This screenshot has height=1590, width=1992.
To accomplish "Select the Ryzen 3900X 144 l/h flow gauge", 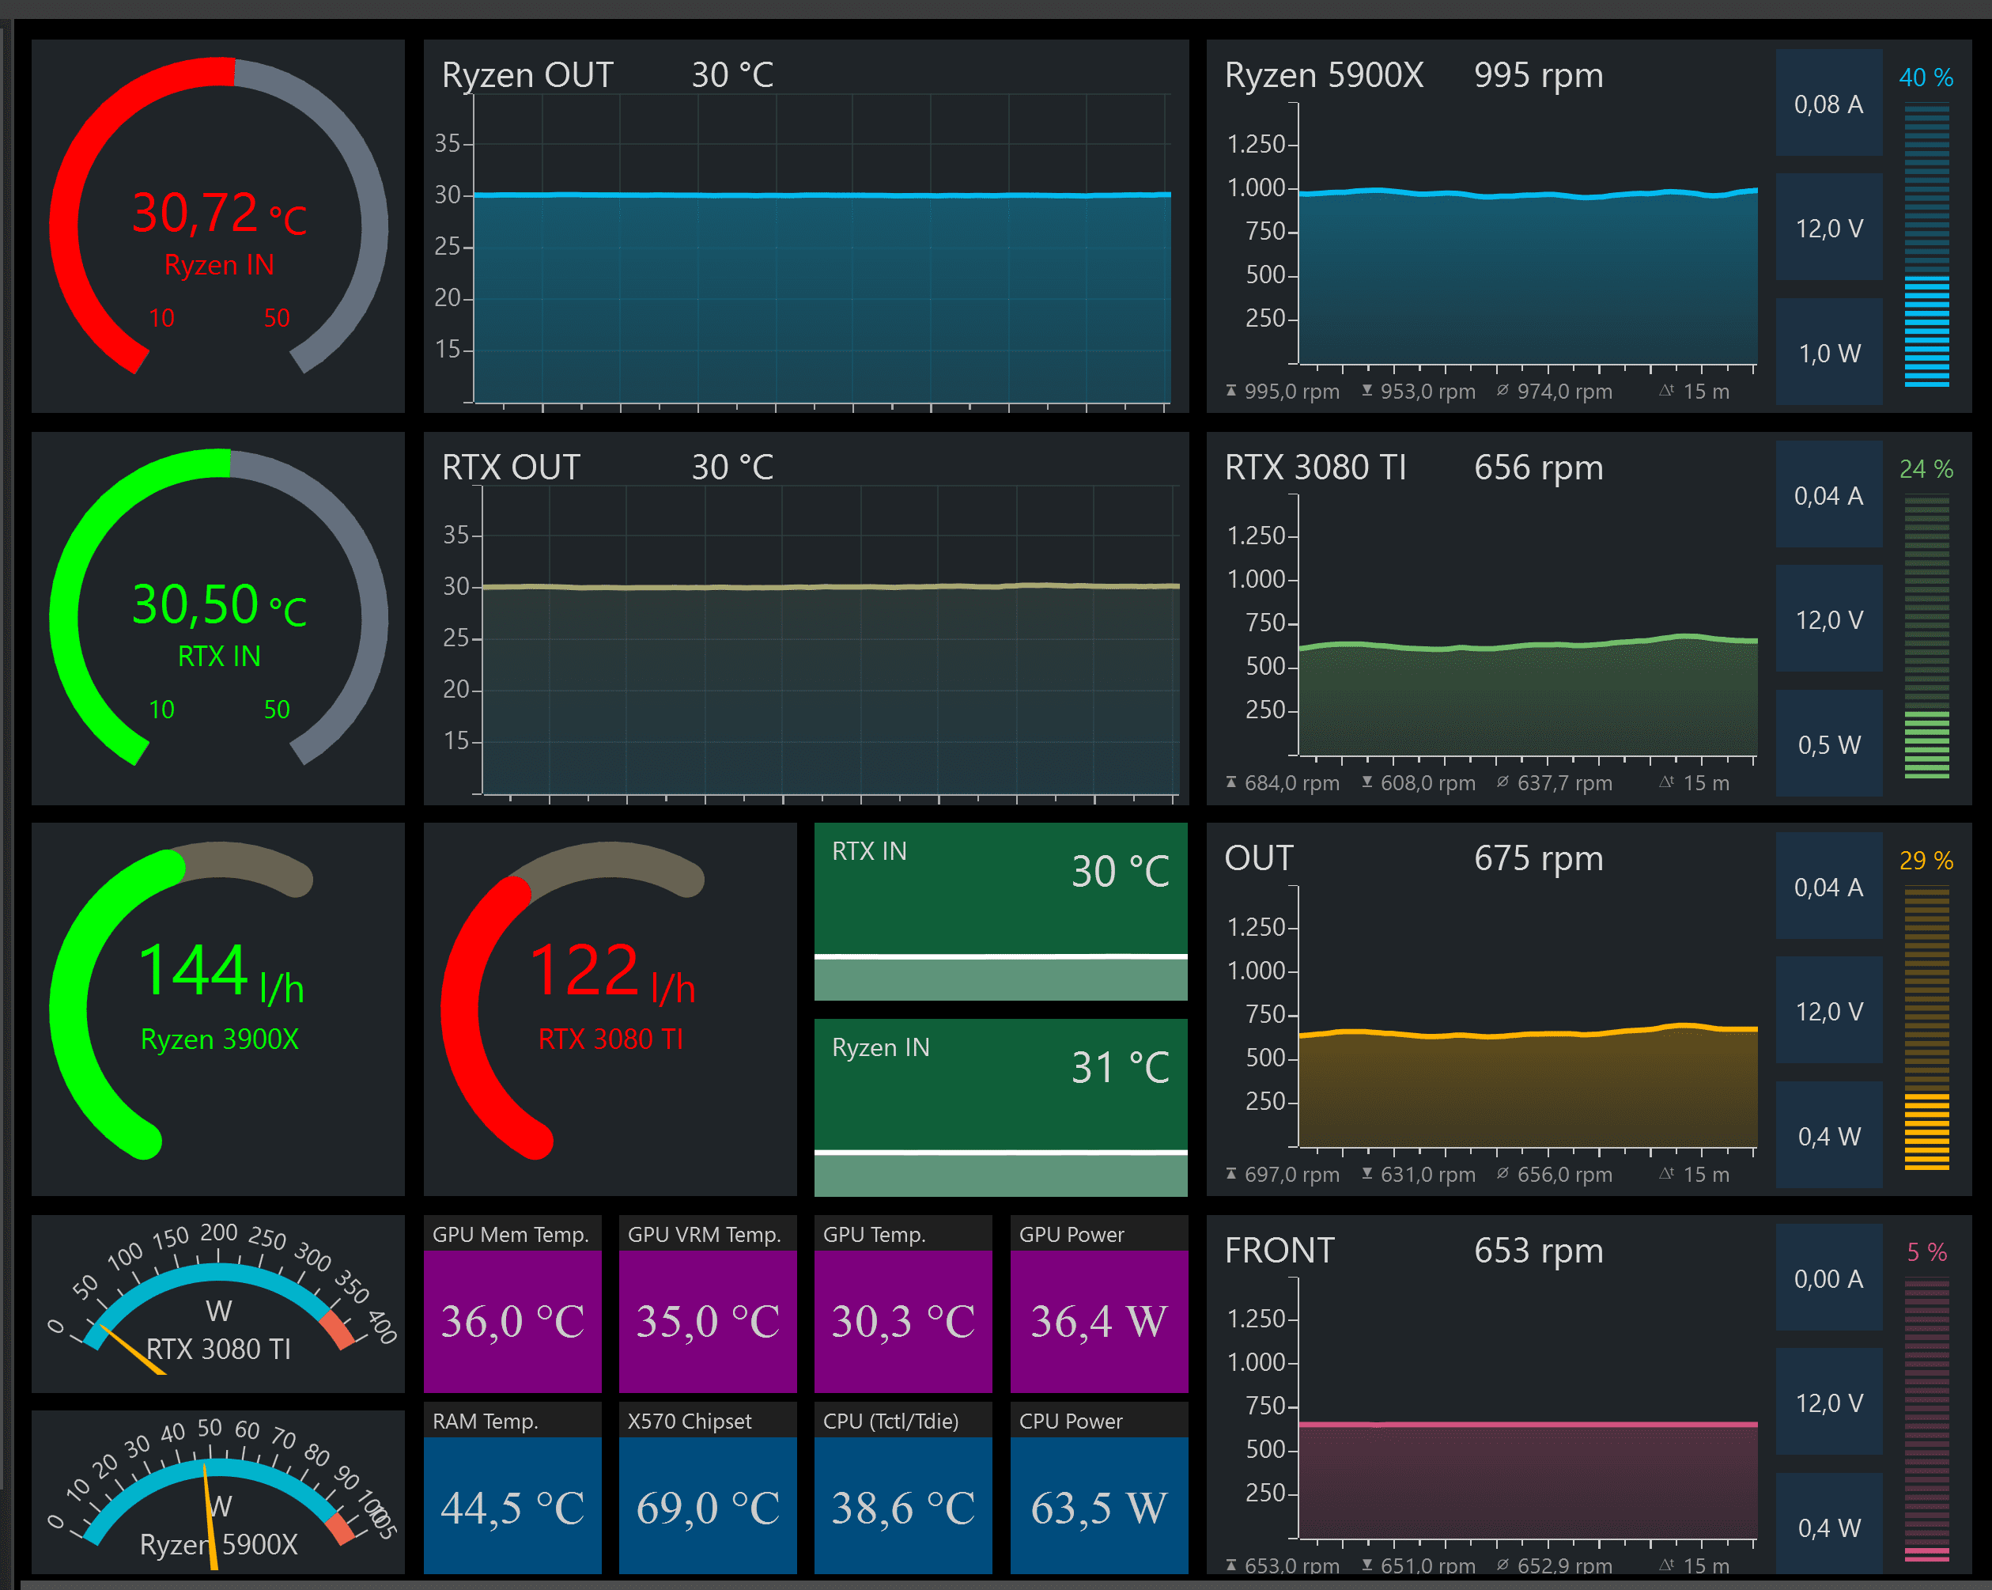I will tap(218, 1009).
